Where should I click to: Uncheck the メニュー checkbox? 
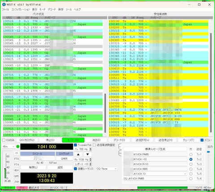(202, 140)
